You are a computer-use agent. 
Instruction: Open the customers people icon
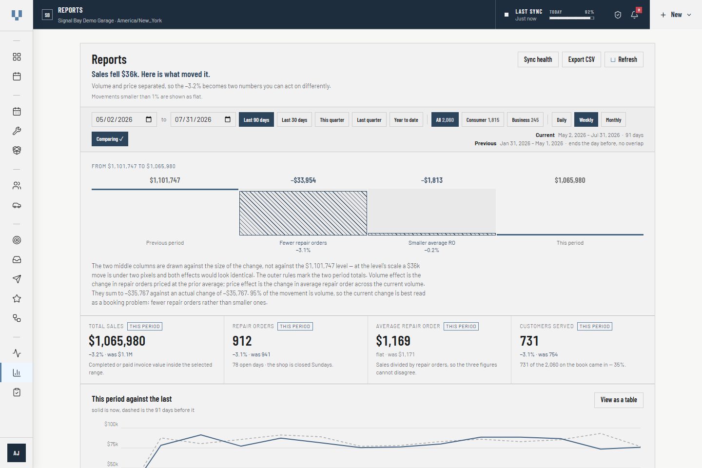click(x=17, y=186)
